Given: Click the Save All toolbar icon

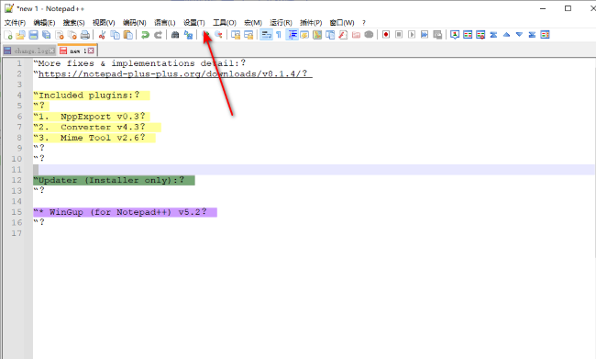Looking at the screenshot, I should pyautogui.click(x=47, y=35).
